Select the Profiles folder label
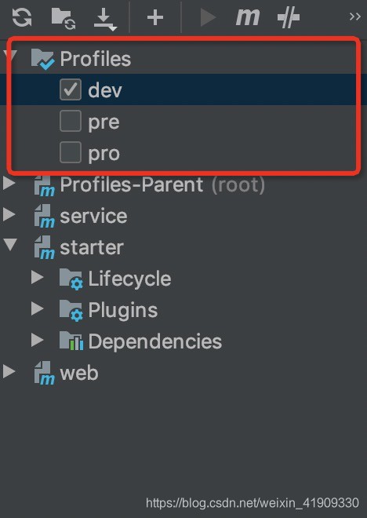Screen dimensions: 367x518 96,59
